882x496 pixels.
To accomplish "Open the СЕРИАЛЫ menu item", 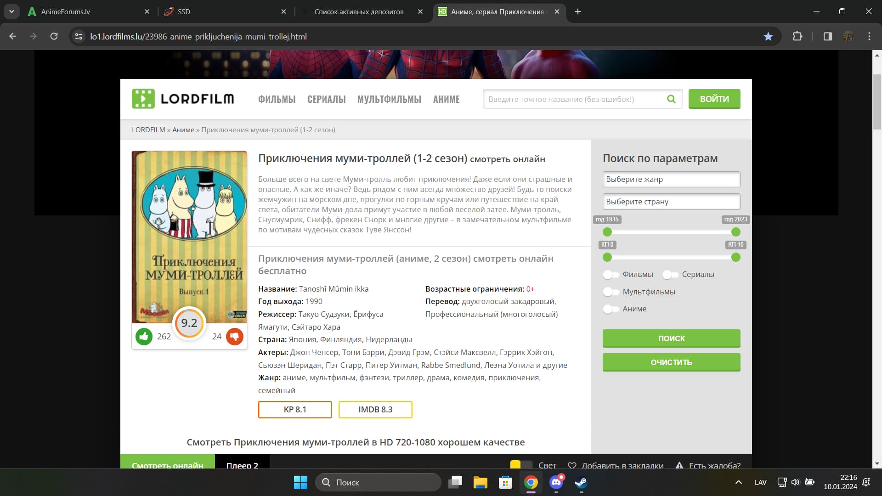I will 326,99.
